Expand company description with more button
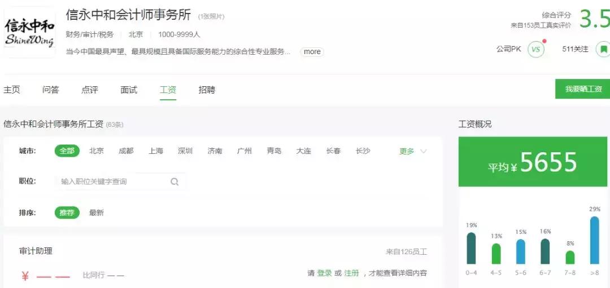Viewport: 610px width, 288px height. click(312, 52)
